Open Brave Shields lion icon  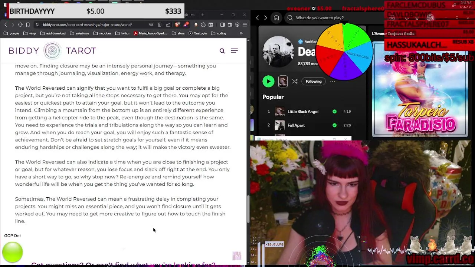click(x=177, y=24)
